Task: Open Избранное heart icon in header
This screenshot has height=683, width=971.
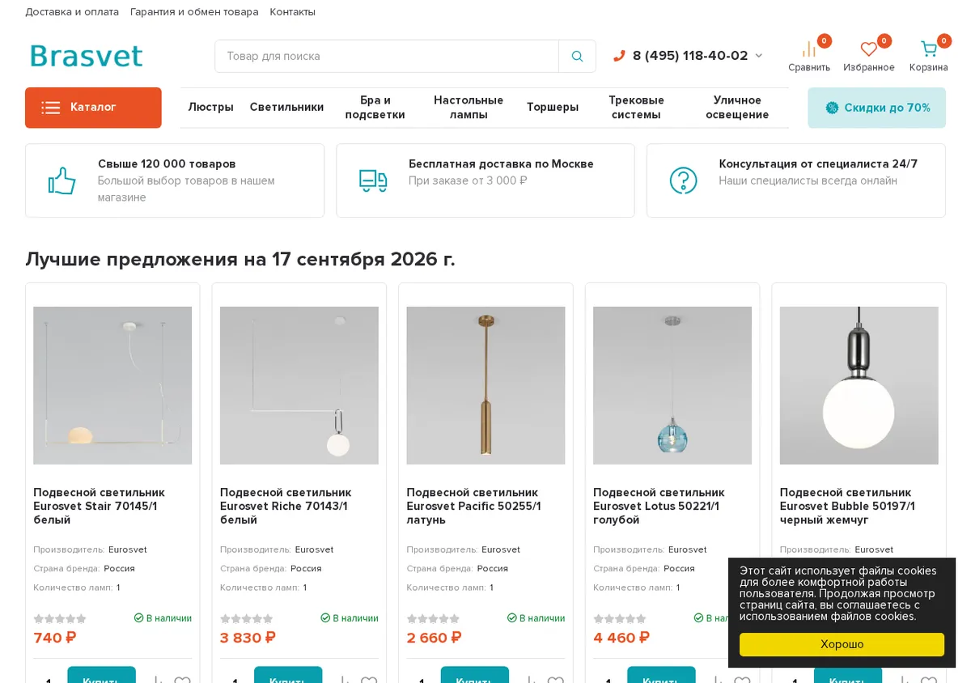Action: [868, 50]
